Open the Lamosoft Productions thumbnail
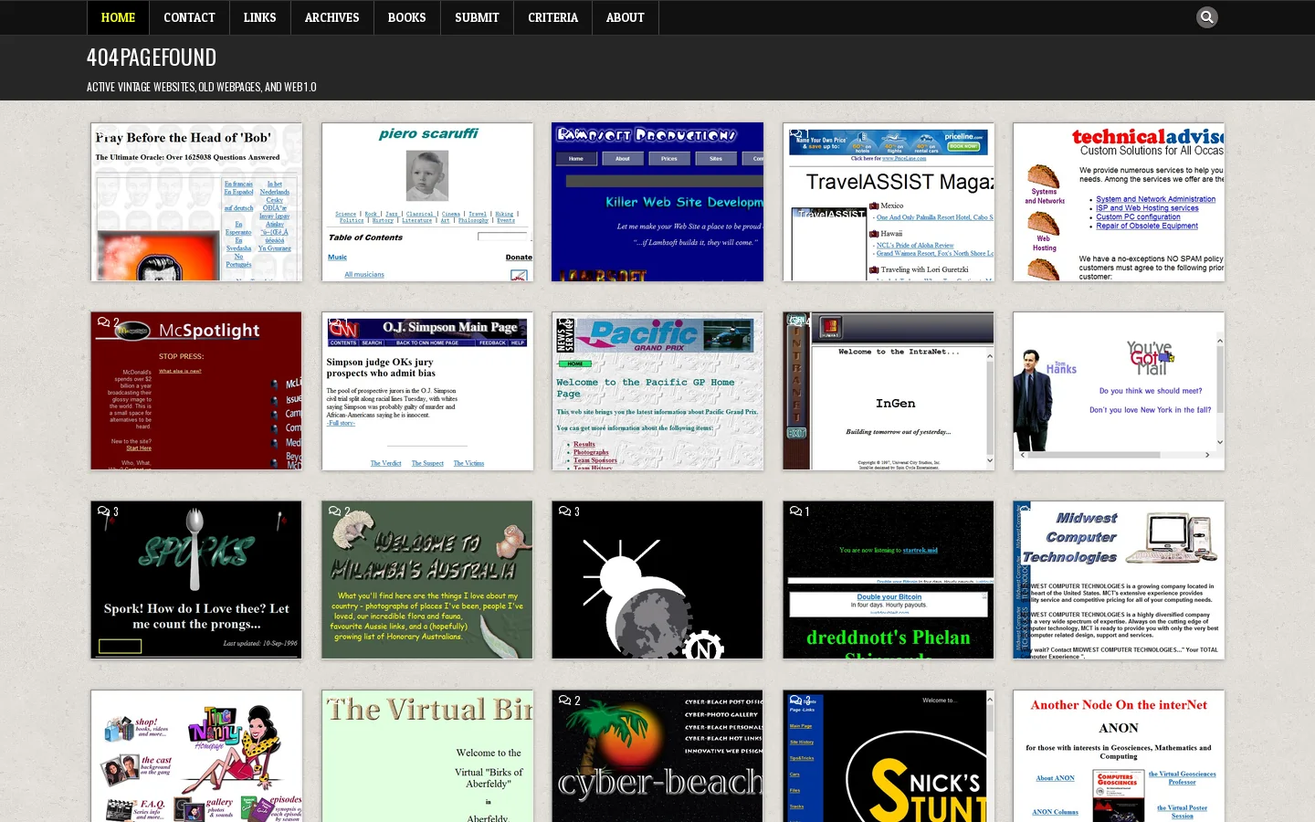Viewport: 1315px width, 822px height. click(657, 202)
